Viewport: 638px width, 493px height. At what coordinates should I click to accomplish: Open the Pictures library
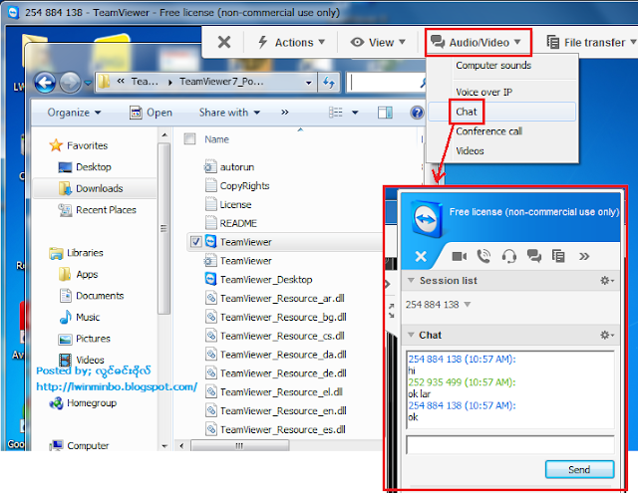pyautogui.click(x=85, y=339)
